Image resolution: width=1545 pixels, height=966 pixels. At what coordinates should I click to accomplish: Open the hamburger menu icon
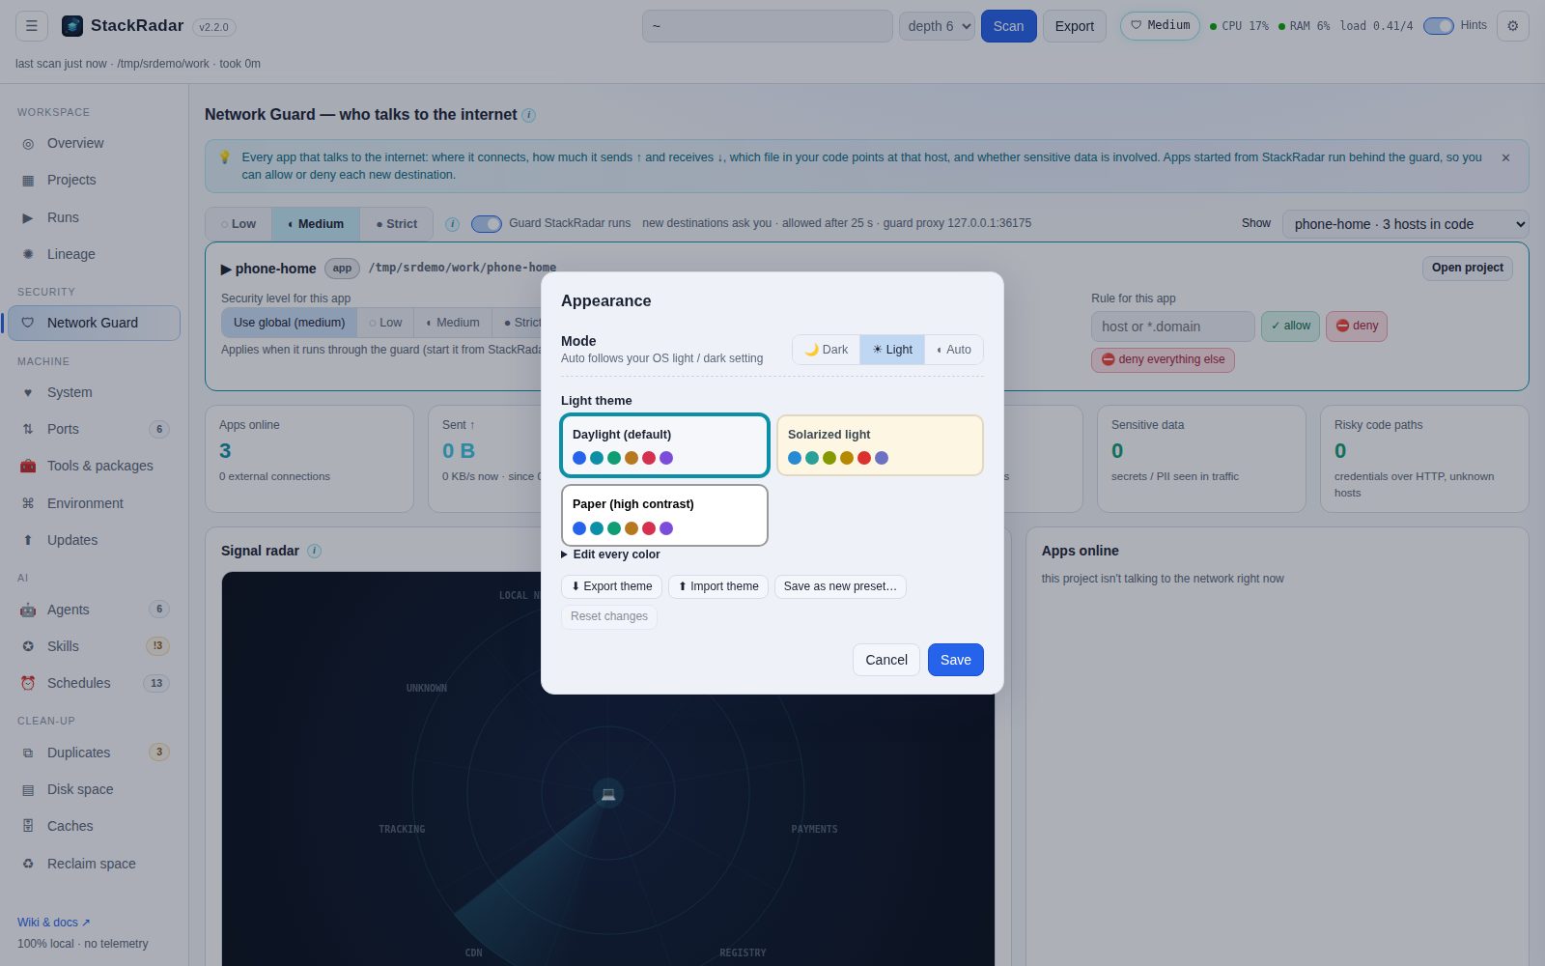pos(32,26)
